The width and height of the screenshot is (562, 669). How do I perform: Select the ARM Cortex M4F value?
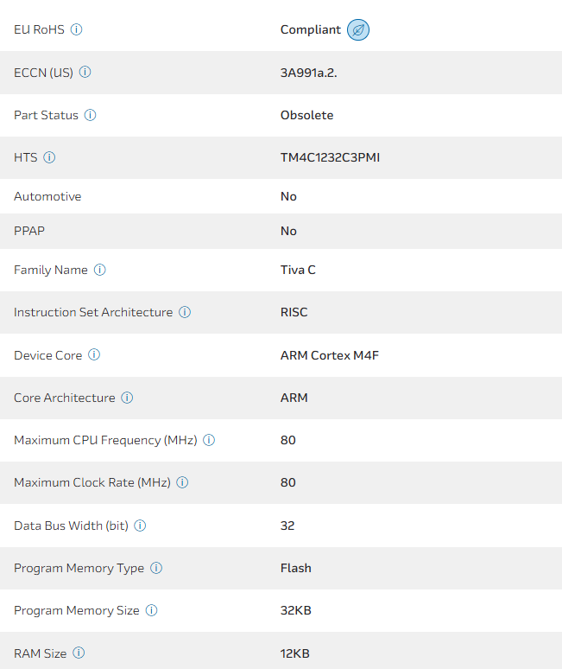(330, 354)
